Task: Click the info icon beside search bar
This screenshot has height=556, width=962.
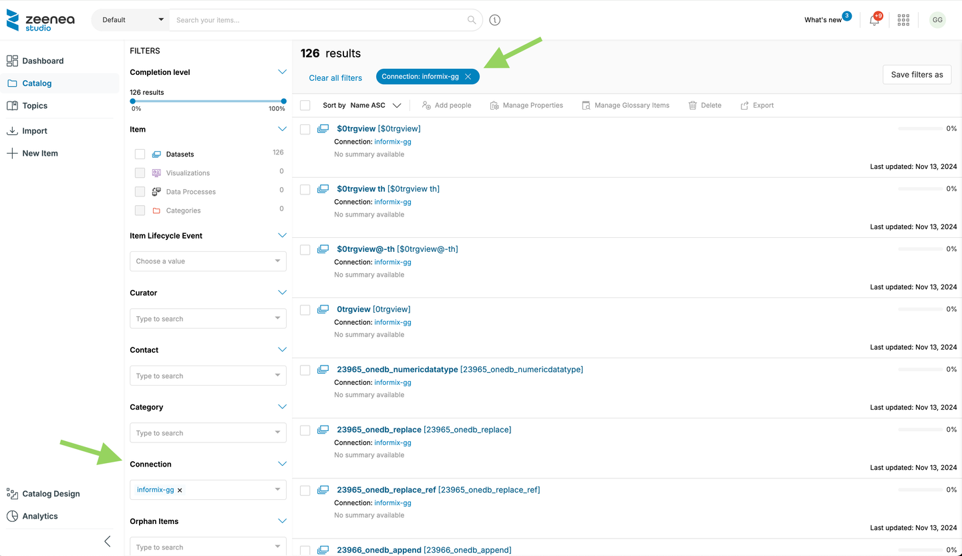Action: [x=495, y=20]
